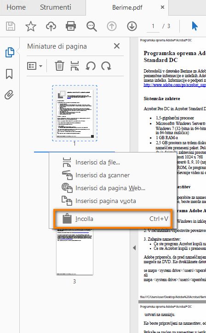The image size is (206, 333).
Task: Click the Sistemske zahteve heading
Action: click(x=162, y=99)
